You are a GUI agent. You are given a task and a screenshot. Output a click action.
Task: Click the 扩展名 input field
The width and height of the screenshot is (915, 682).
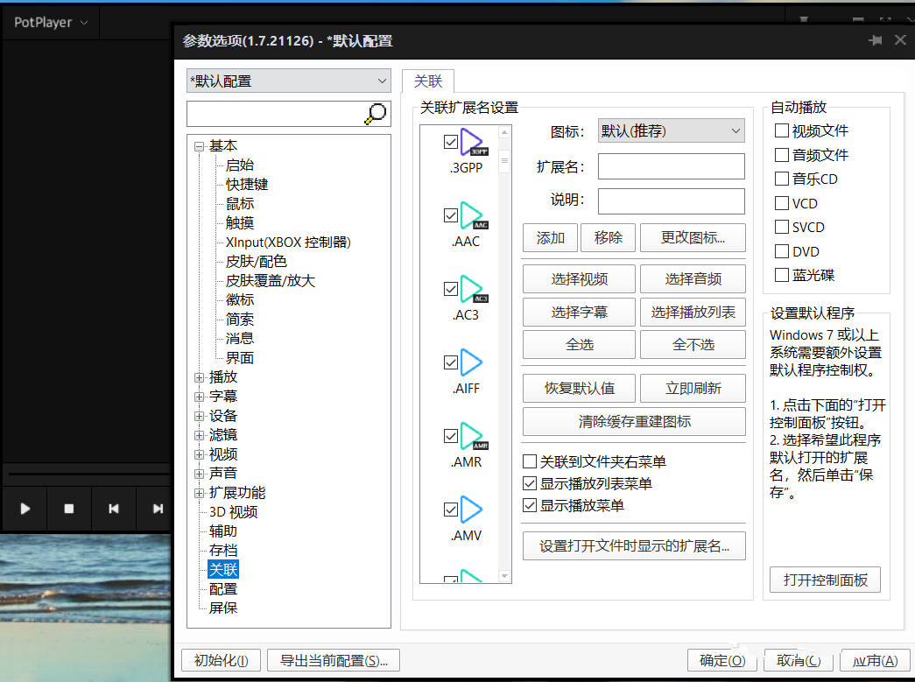[x=671, y=166]
